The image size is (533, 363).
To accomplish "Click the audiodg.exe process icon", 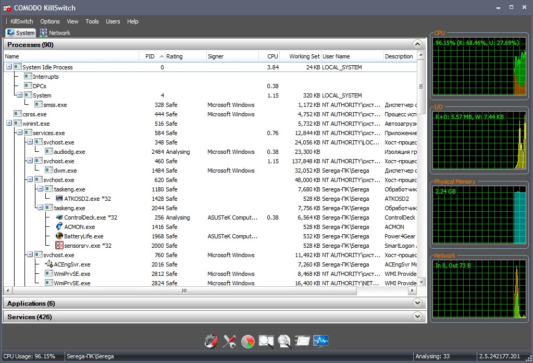I will (x=48, y=151).
